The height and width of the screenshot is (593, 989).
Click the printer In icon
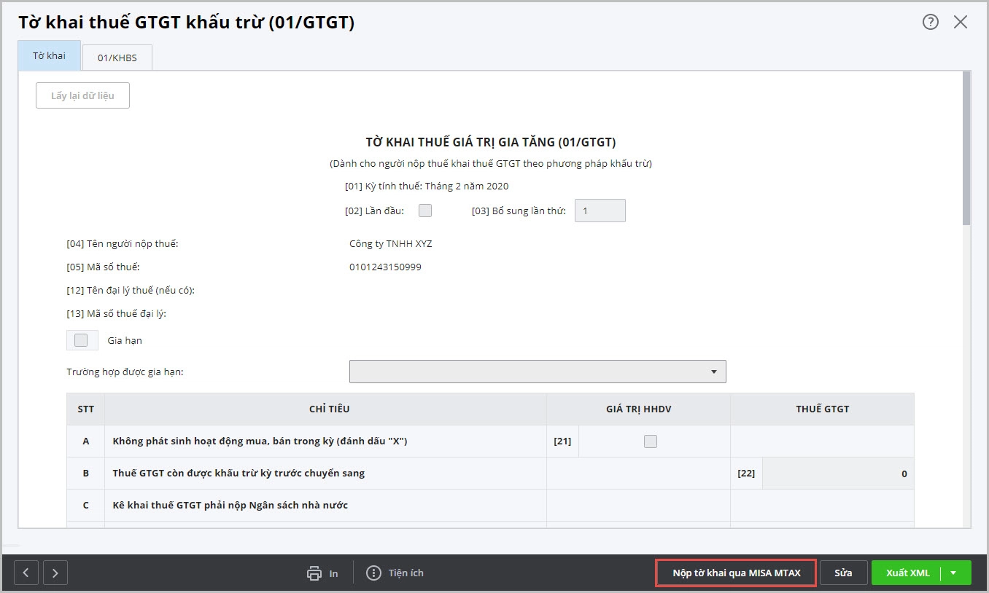[314, 573]
